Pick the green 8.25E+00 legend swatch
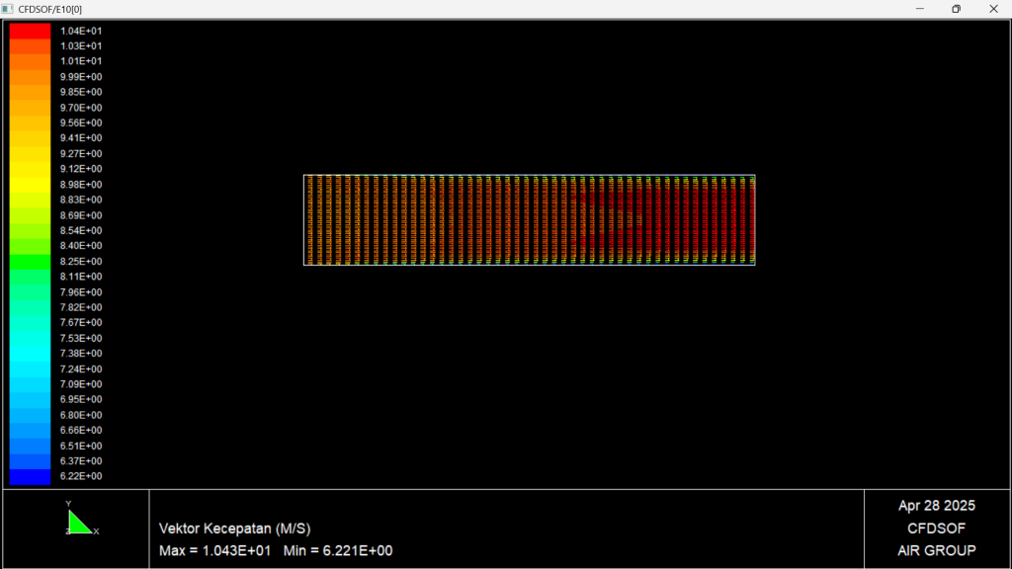The image size is (1012, 569). 30,262
